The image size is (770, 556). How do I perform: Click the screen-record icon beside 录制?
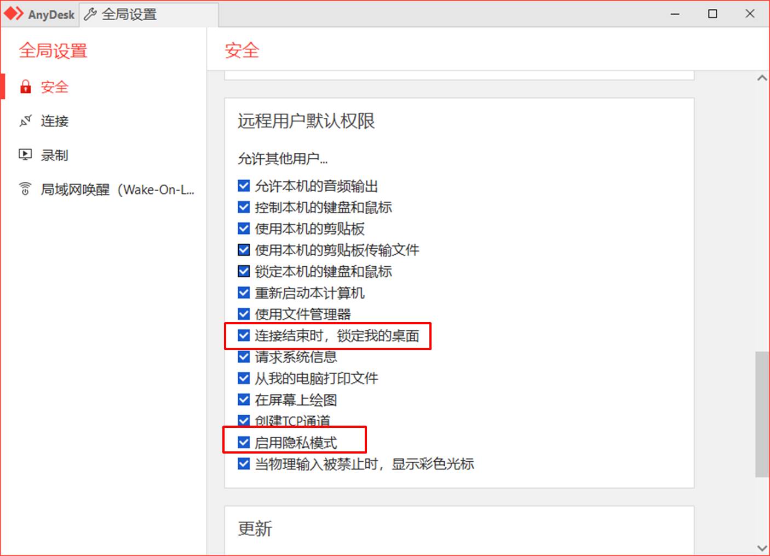25,155
